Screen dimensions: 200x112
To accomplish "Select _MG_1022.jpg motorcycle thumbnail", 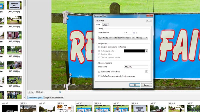I will [x=14, y=80].
